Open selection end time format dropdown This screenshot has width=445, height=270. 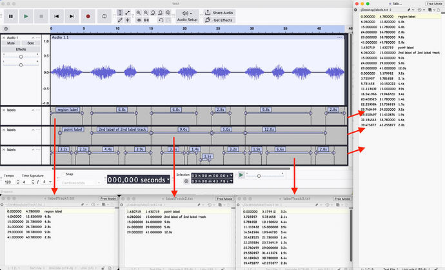[232, 181]
